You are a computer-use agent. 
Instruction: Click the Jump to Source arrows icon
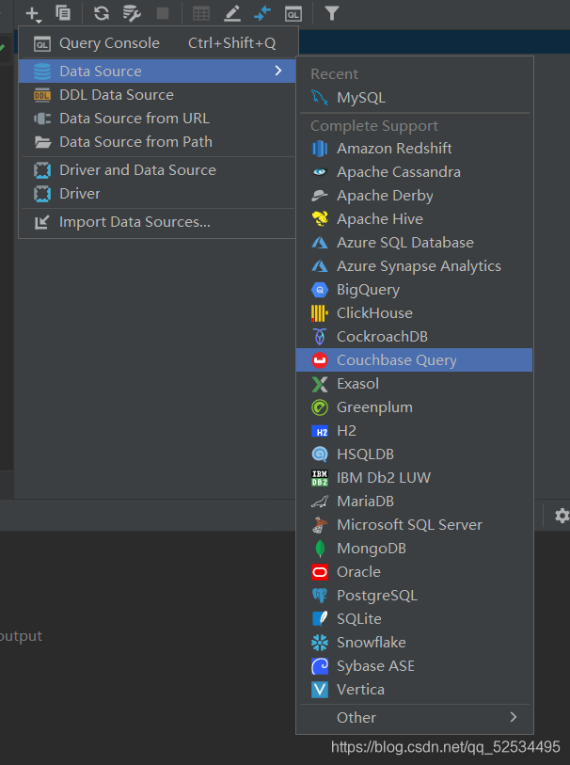pos(262,14)
